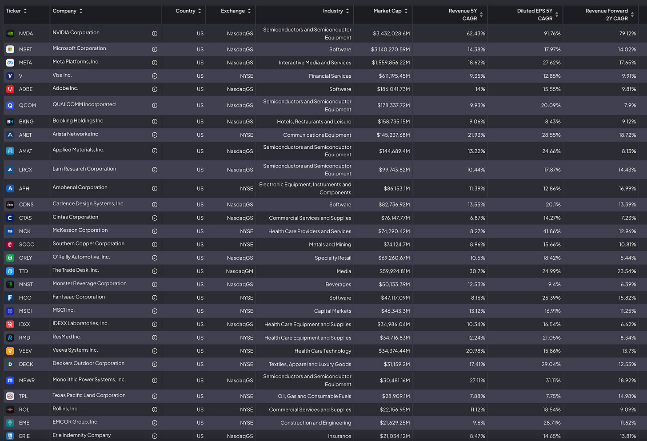Viewport: 647px width, 441px height.
Task: Select Trade Desk revenue CAGR 30.7%
Action: pos(477,271)
